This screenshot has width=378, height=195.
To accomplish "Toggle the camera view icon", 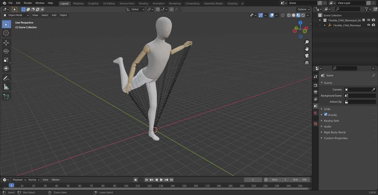I will coord(307,56).
